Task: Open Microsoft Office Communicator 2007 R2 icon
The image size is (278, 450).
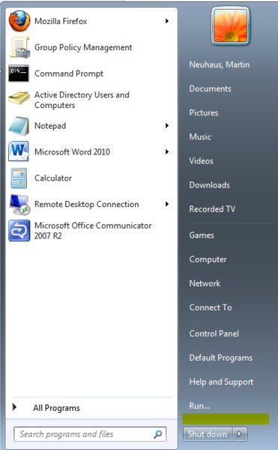Action: pos(19,230)
